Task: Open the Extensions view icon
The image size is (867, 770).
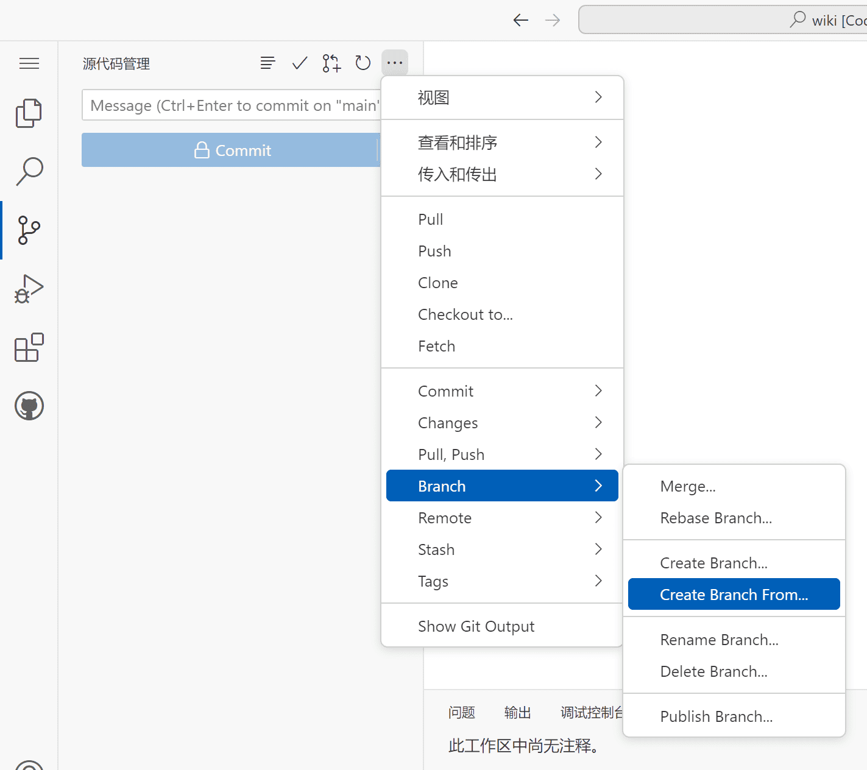Action: pyautogui.click(x=29, y=347)
